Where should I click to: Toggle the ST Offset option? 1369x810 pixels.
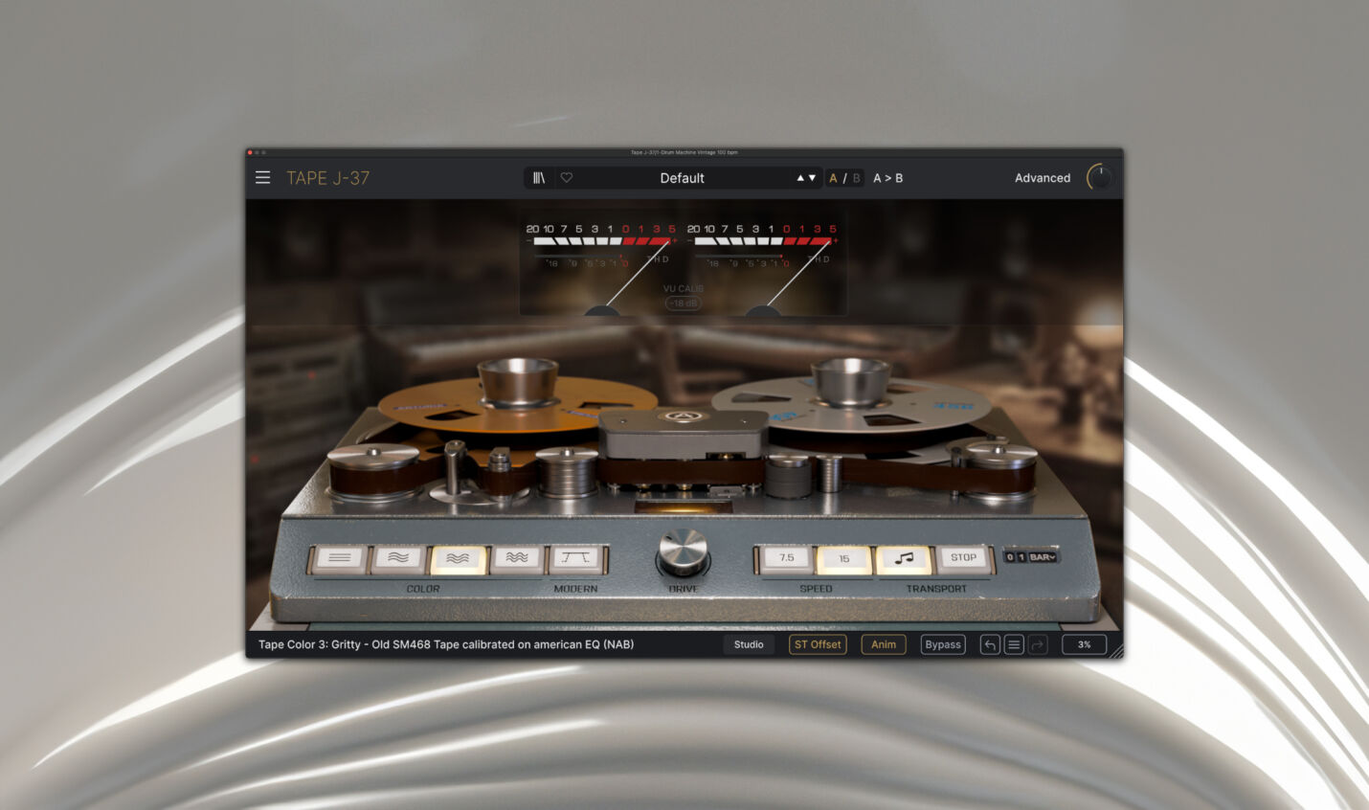tap(818, 645)
